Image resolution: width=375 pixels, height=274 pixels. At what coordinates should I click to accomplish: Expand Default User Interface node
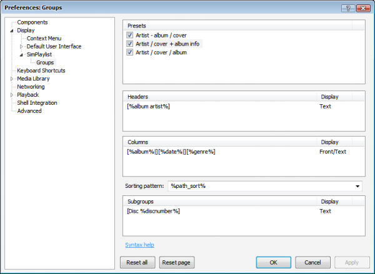click(x=21, y=47)
